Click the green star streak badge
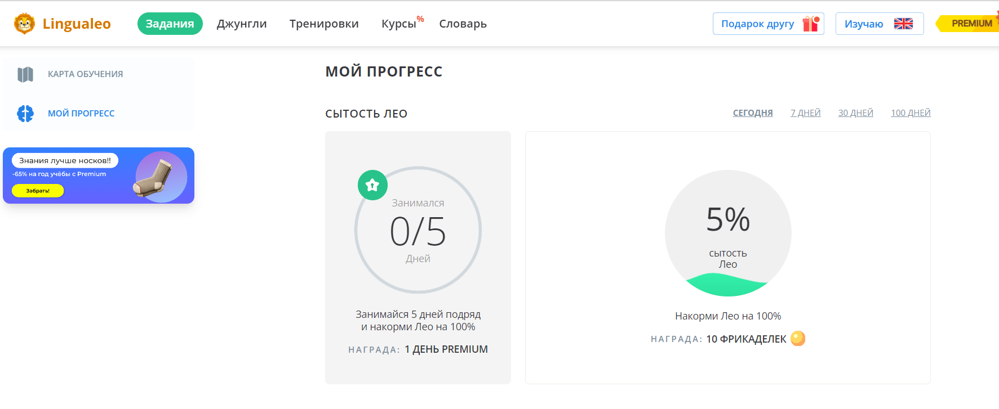 coord(372,185)
